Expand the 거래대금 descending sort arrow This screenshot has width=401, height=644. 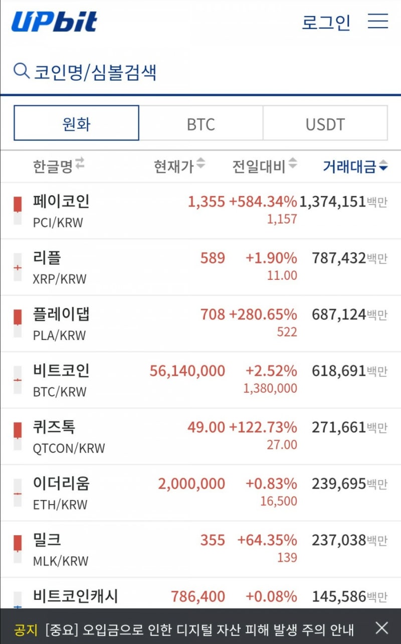tap(383, 167)
